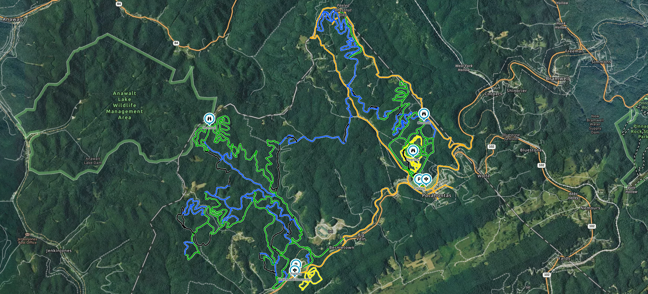Open the Overlook marker inside yellow trail loop
Image resolution: width=648 pixels, height=294 pixels.
tap(413, 151)
